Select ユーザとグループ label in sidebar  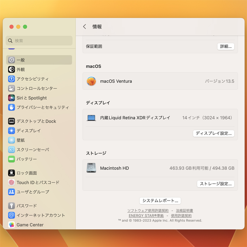[33, 192]
